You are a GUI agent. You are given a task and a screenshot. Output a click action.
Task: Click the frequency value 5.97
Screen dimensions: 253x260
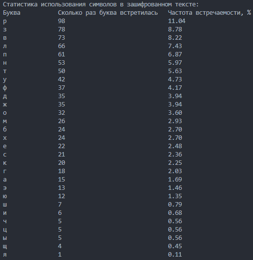coord(175,63)
